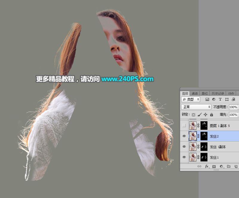
Task: Switch to the 历史记录 tab
Action: (x=218, y=93)
